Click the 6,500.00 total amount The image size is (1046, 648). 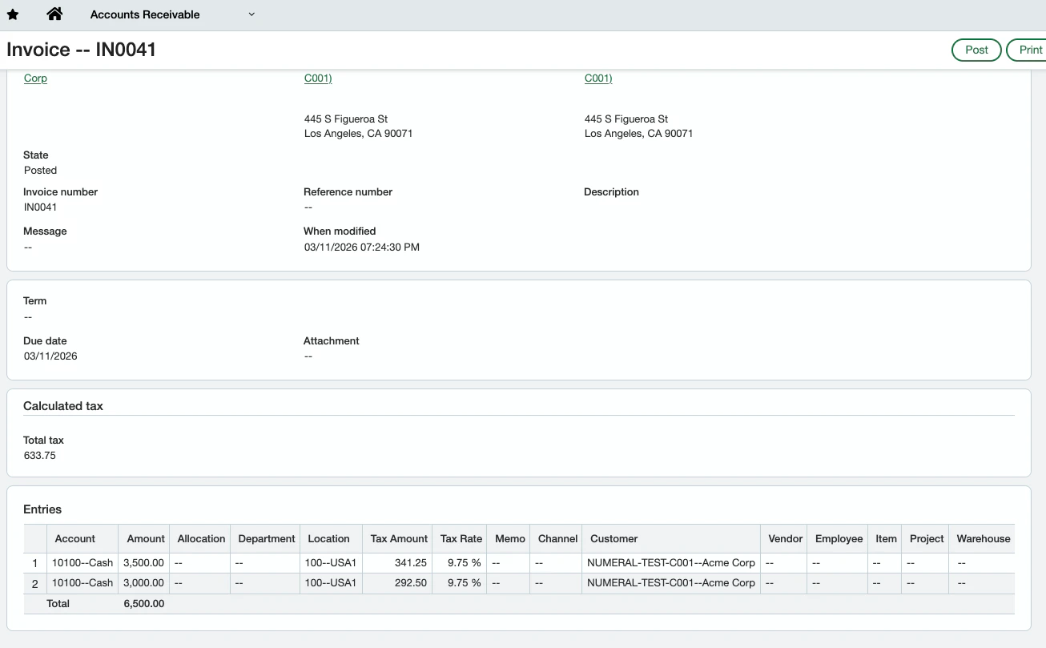click(144, 604)
